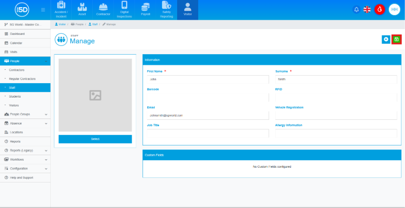405x208 pixels.
Task: Click the Barcode input field
Action: [208, 98]
